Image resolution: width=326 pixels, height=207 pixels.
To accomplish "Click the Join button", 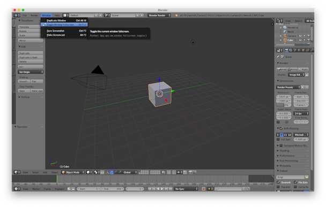I will (x=31, y=66).
